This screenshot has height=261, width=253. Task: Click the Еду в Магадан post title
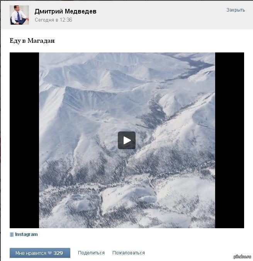tap(32, 40)
